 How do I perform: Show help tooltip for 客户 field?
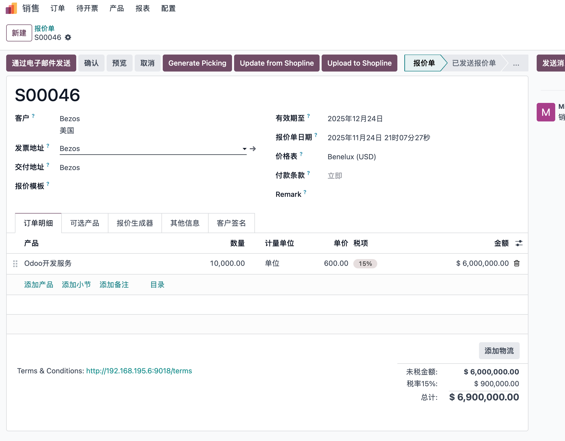pyautogui.click(x=33, y=116)
